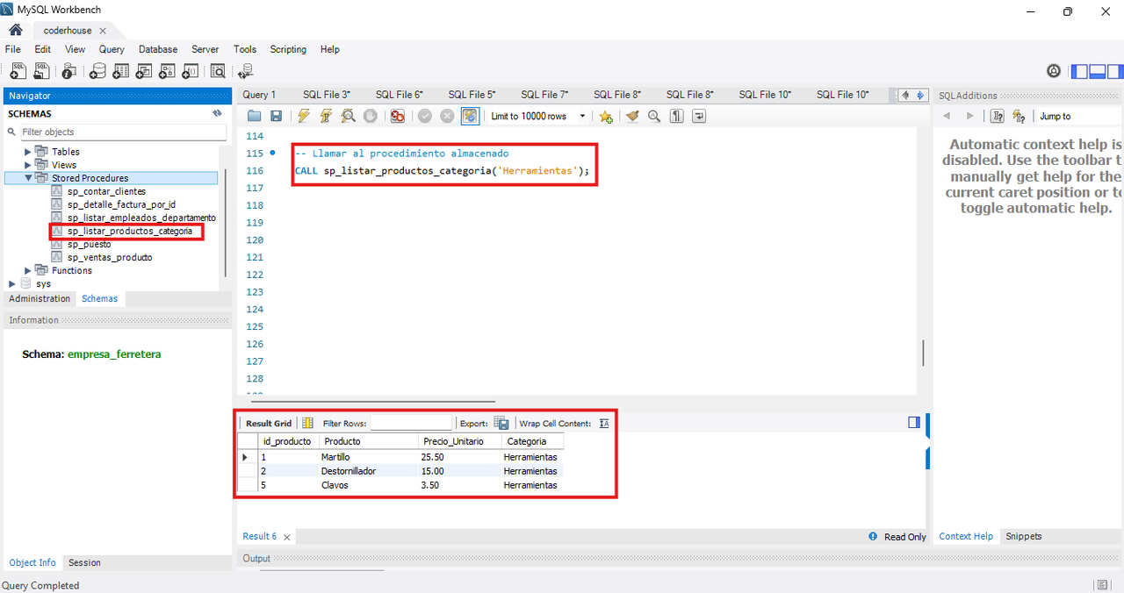This screenshot has height=593, width=1124.
Task: Select sp_contar_clientes stored procedure
Action: [x=106, y=191]
